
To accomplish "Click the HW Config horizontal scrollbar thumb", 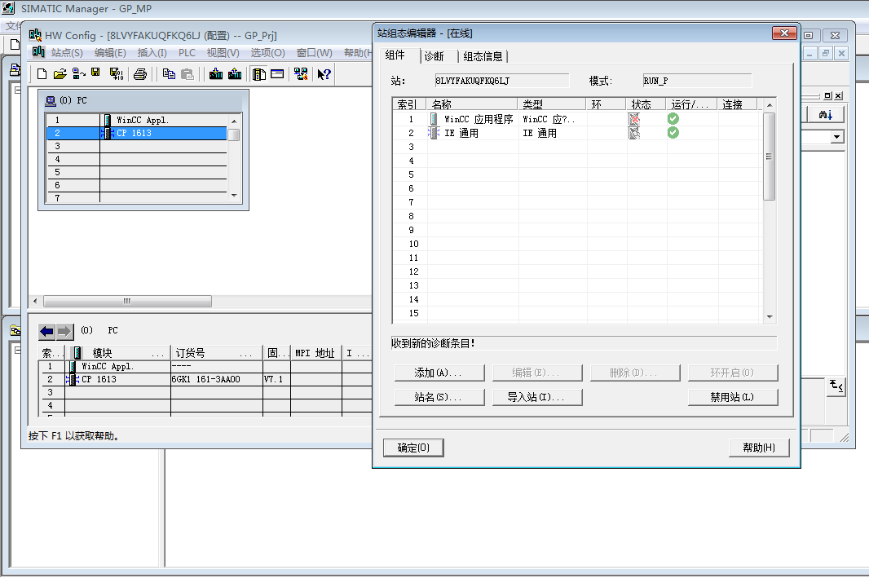I will (127, 301).
